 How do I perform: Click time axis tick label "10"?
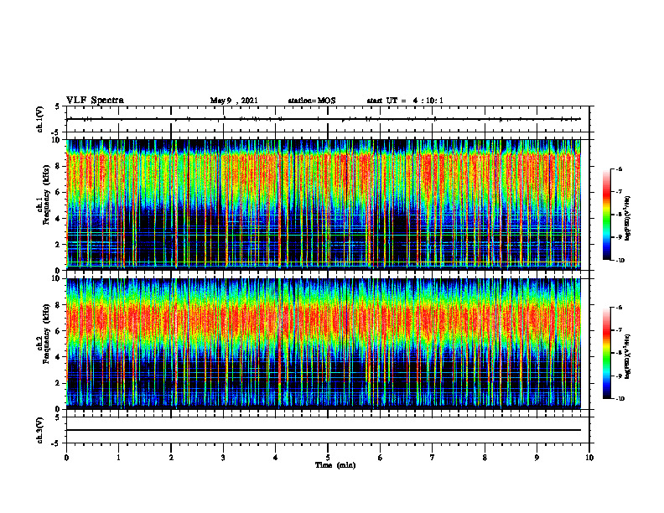pos(589,458)
